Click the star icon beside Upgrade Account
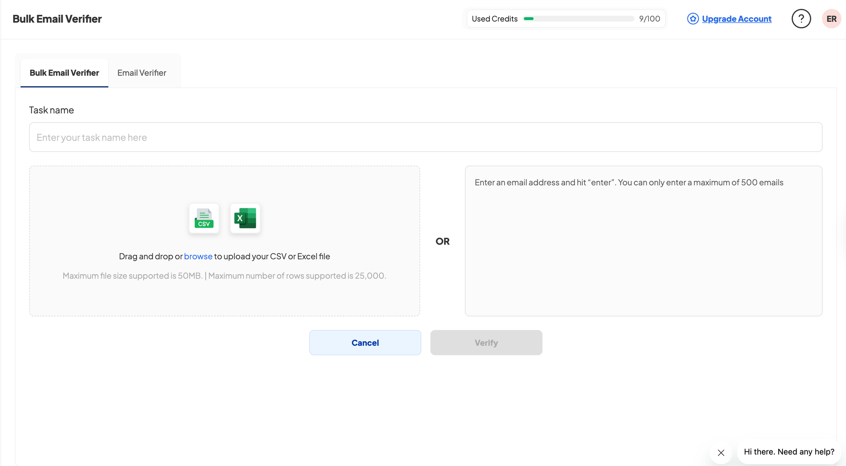Screen dimensions: 846x466 (x=692, y=19)
